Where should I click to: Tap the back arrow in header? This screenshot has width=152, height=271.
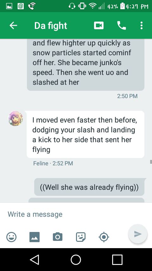pos(13,26)
